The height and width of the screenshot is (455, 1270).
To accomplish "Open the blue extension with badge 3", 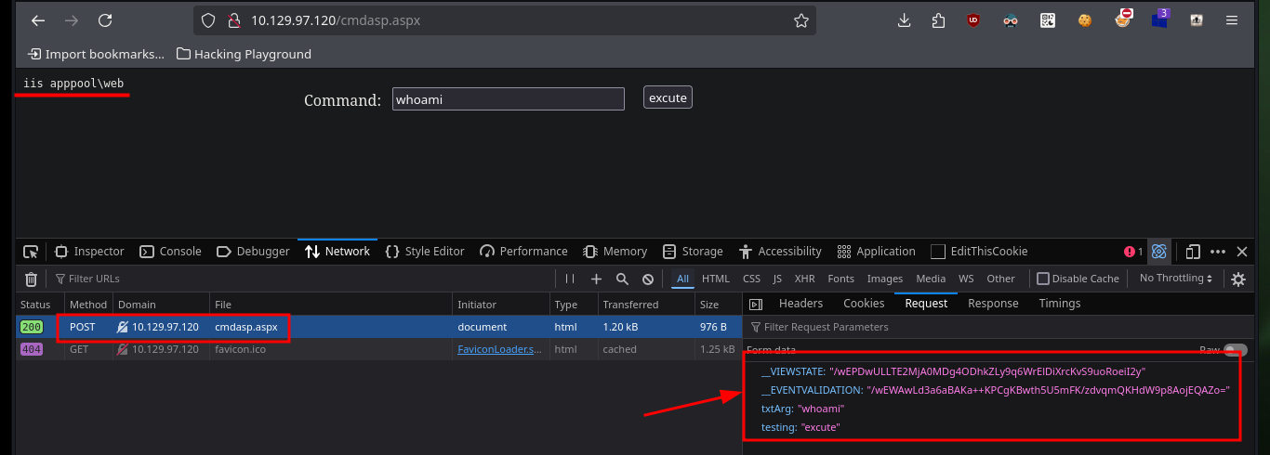I will (1159, 19).
